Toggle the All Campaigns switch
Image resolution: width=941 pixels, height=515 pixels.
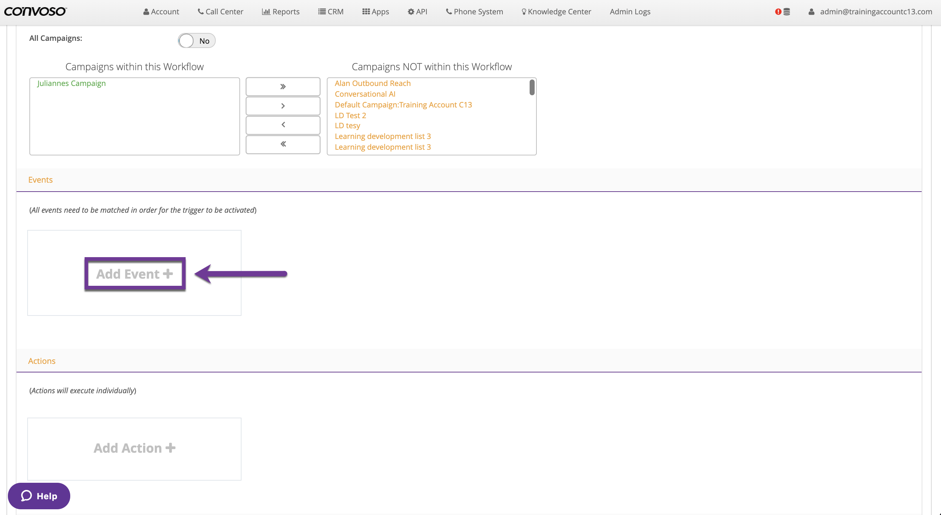tap(196, 40)
